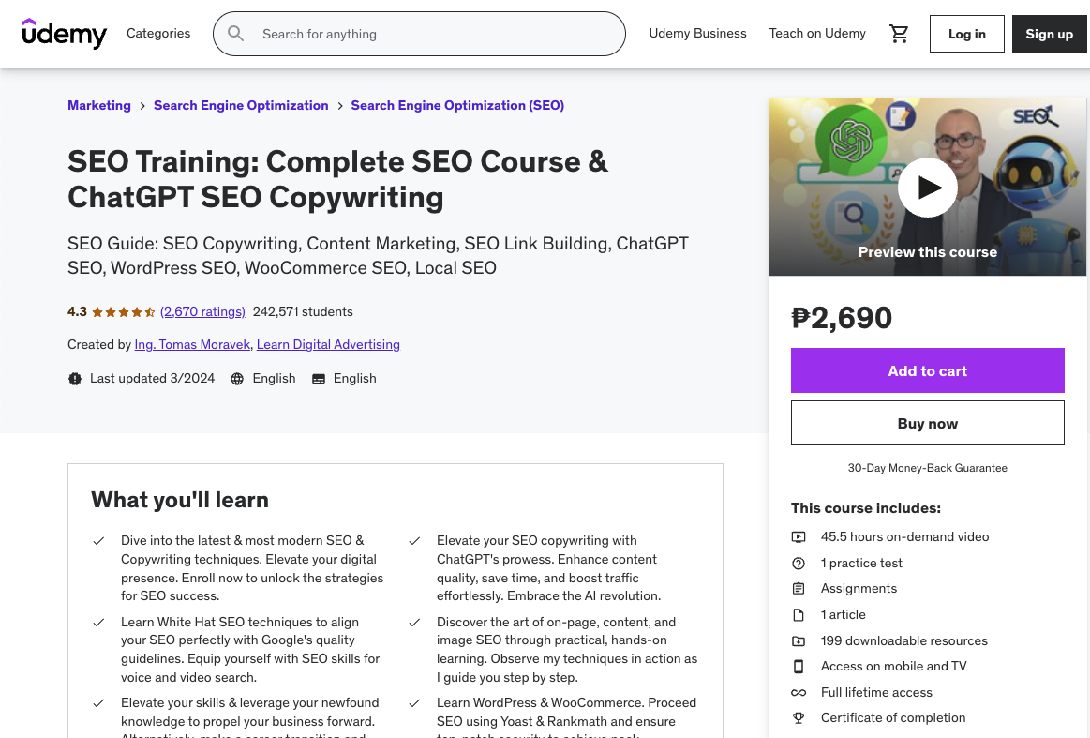Open Udemy Business page

click(697, 34)
